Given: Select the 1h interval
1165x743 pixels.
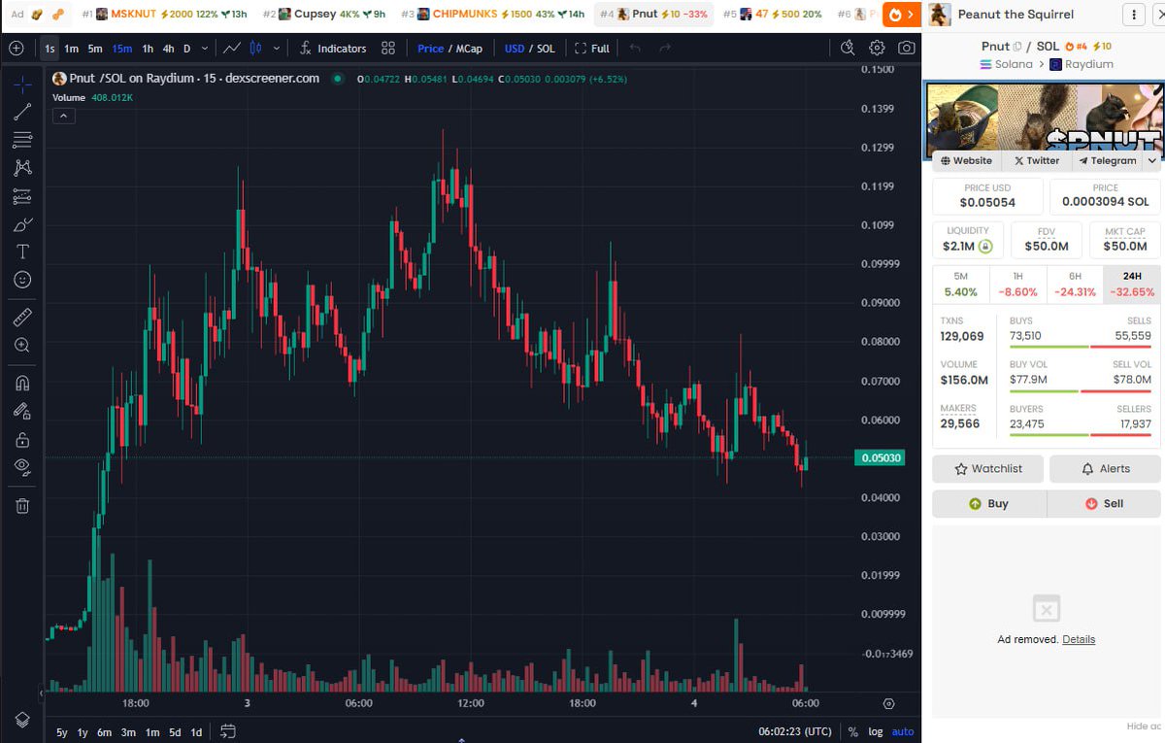Looking at the screenshot, I should click(148, 49).
